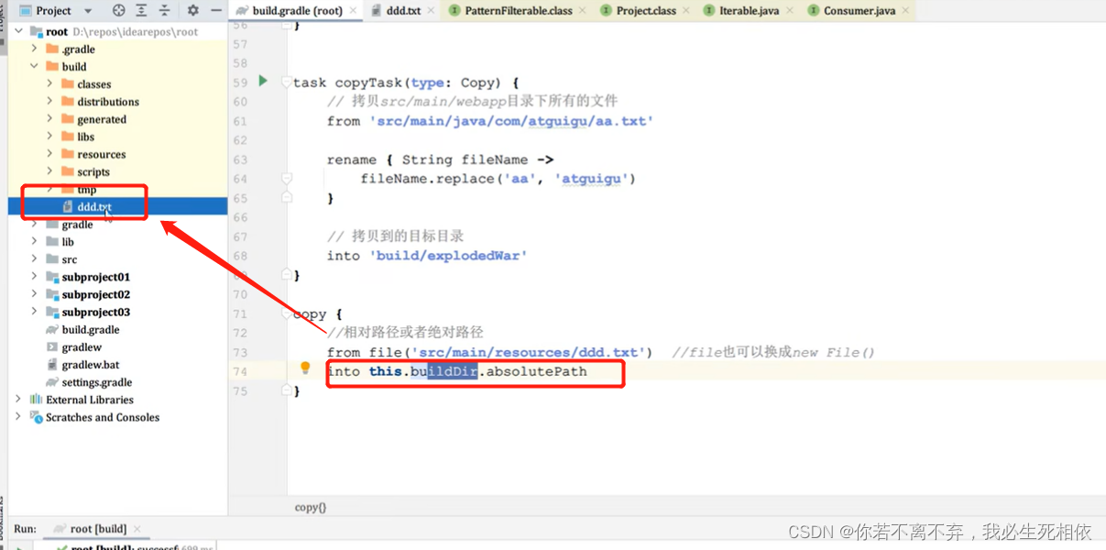
Task: Click the aa.txt path string on line 61
Action: click(x=511, y=121)
